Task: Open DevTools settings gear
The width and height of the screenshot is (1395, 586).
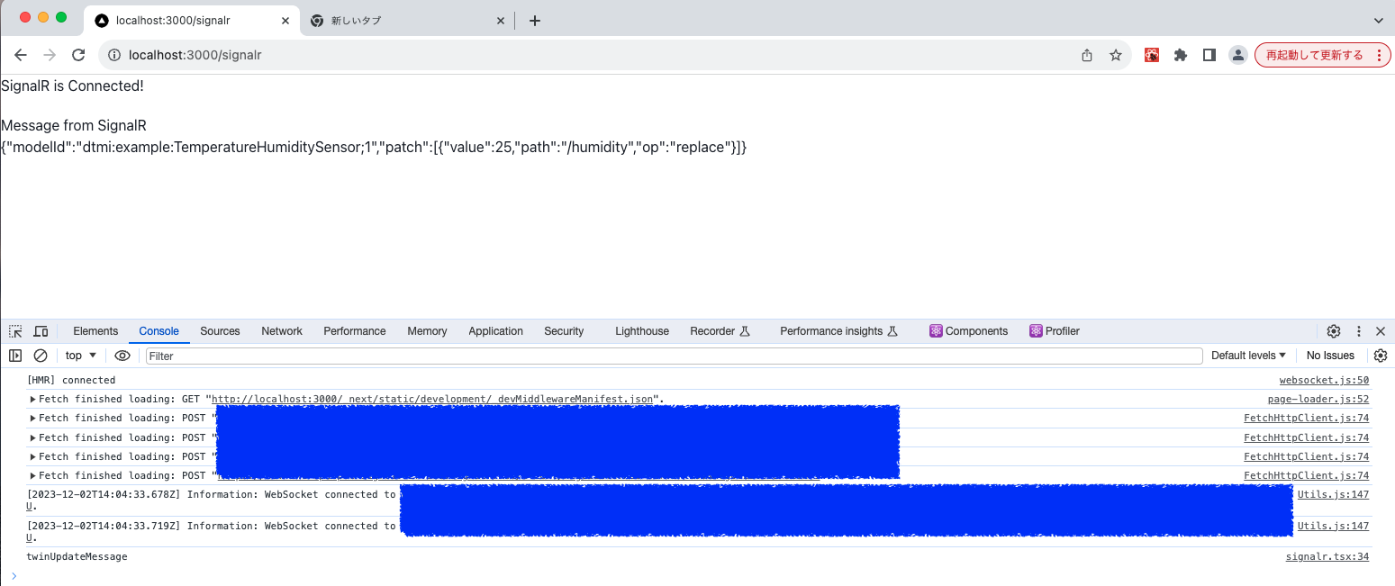Action: point(1334,331)
